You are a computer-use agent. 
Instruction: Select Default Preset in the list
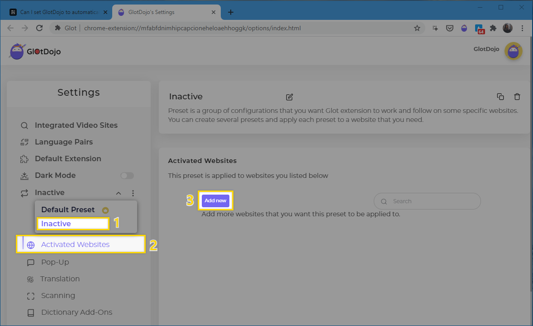coord(68,210)
